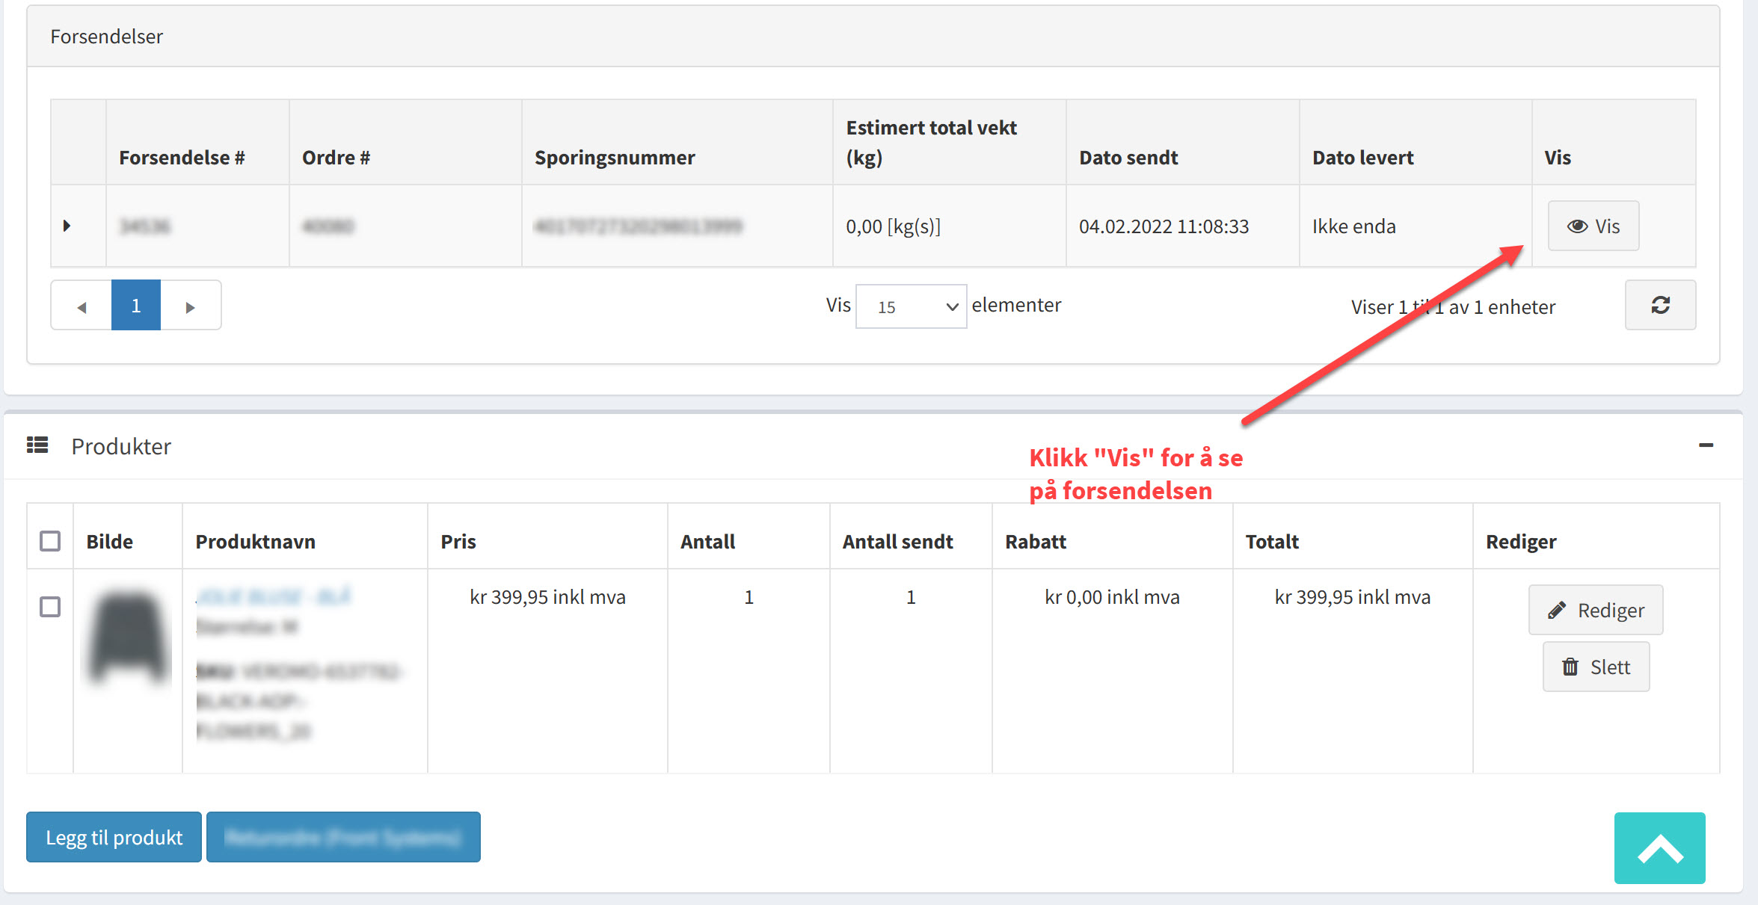This screenshot has height=905, width=1758.
Task: Click Rediger pencil button for product
Action: (x=1596, y=610)
